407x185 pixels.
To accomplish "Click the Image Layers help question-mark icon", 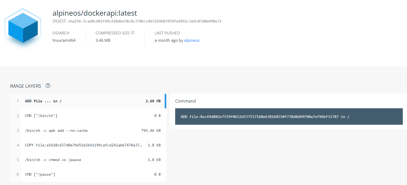I will click(x=48, y=86).
